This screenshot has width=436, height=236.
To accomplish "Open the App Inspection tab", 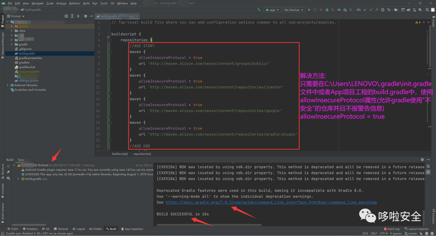I will click(132, 229).
